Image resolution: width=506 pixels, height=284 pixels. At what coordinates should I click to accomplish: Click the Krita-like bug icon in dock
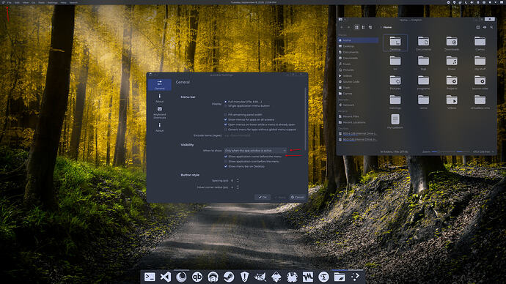click(x=292, y=277)
